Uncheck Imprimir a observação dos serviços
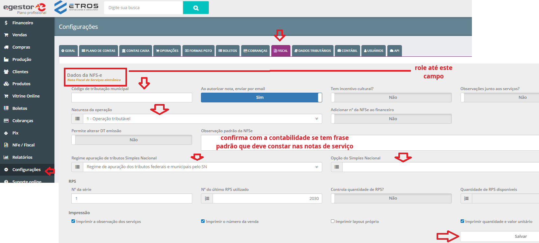 73,221
